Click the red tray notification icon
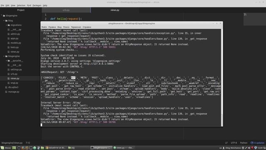This screenshot has height=150, width=266. 252,148
